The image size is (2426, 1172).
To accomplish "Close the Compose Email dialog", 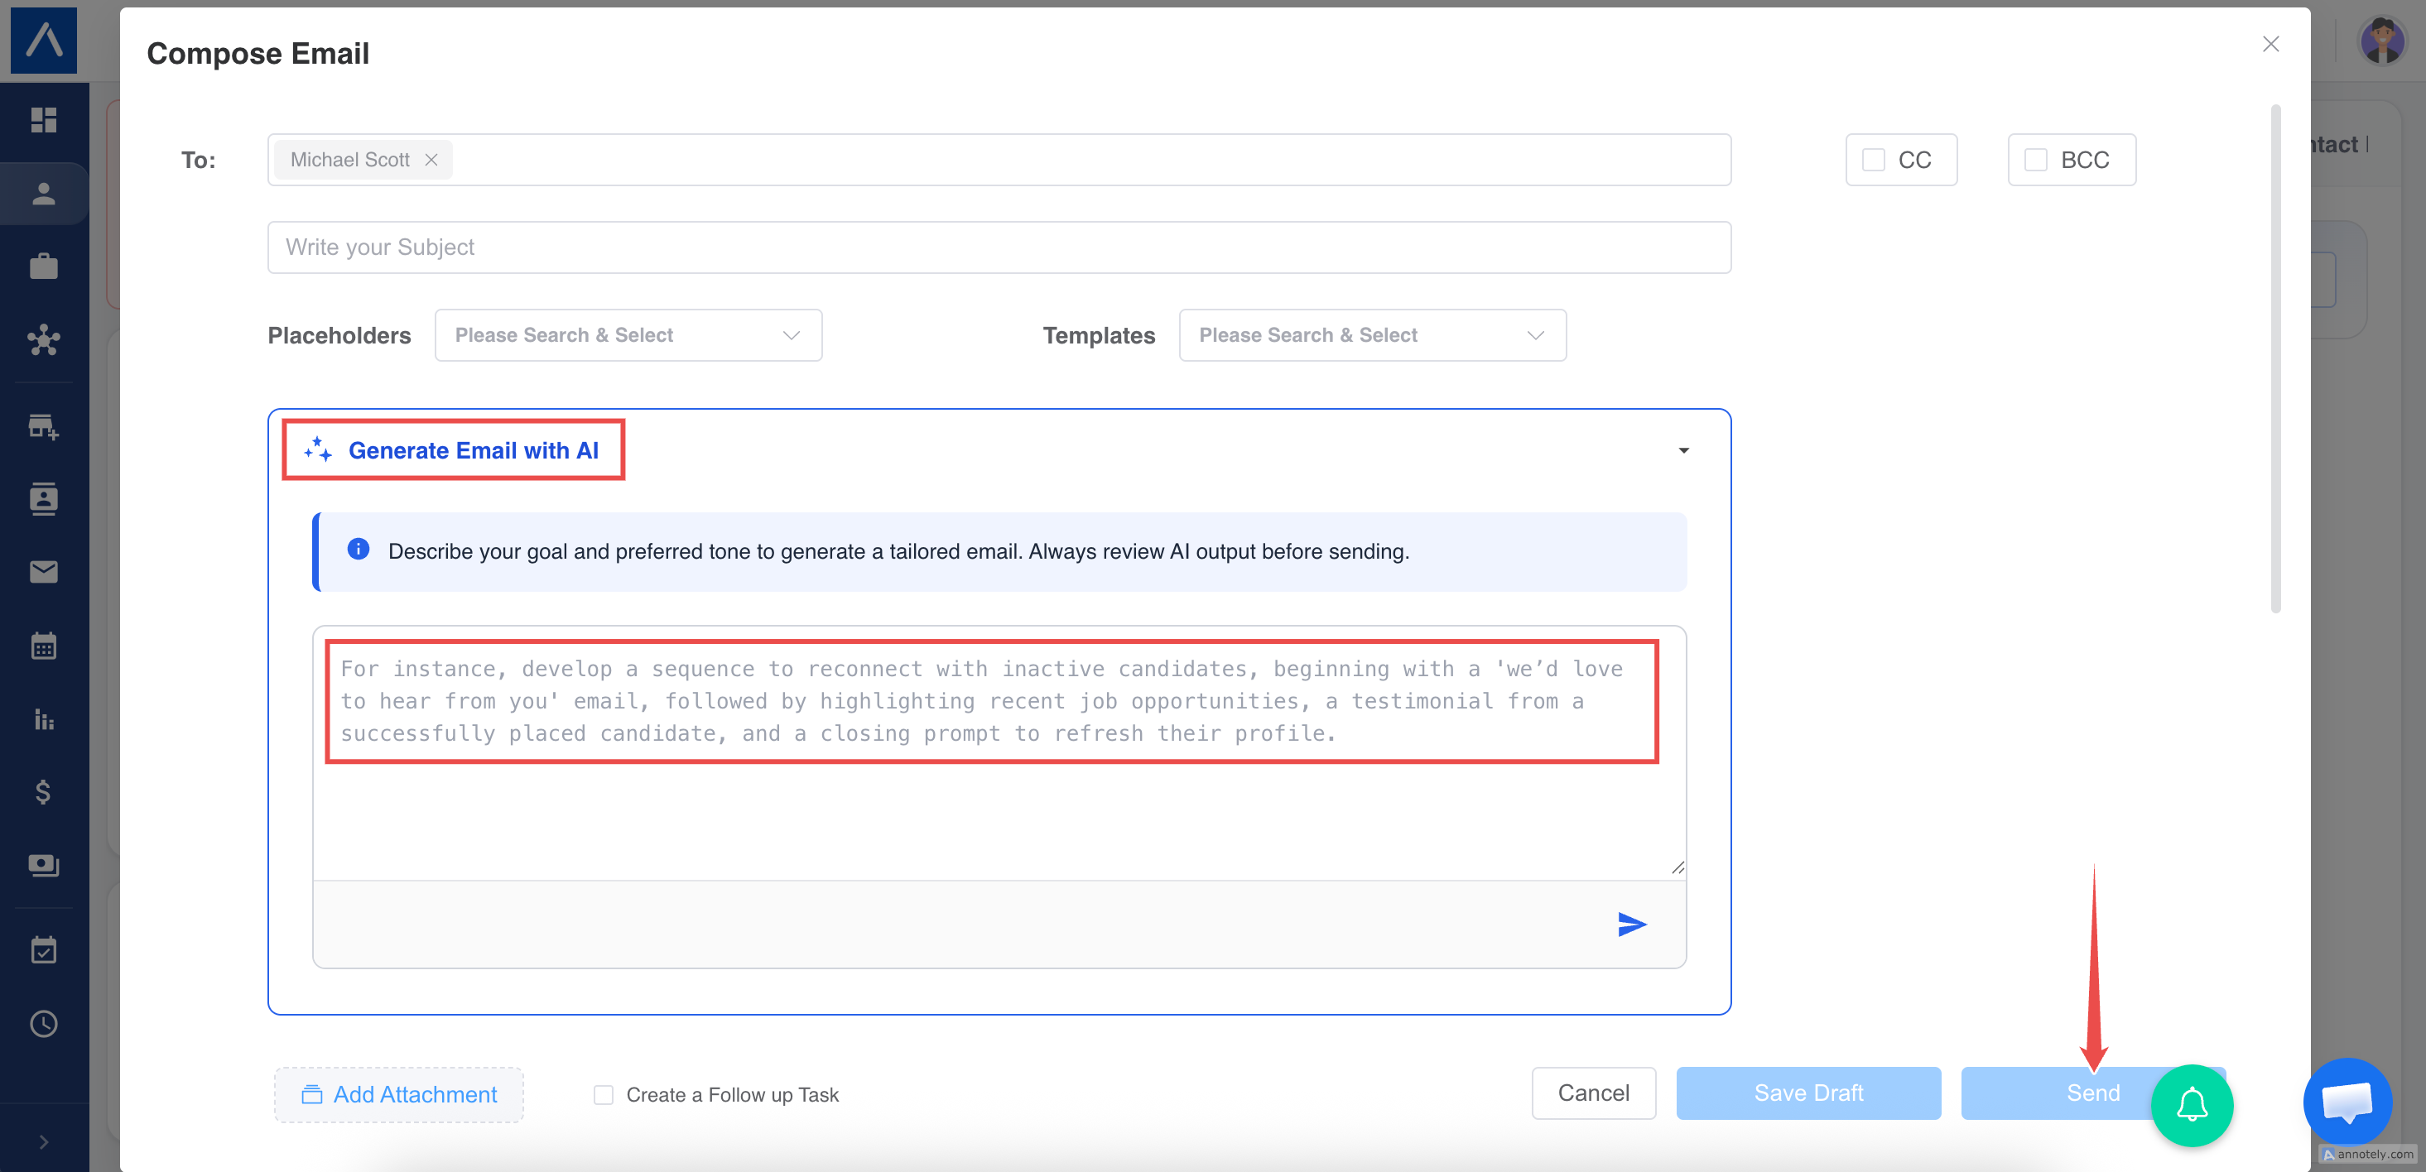I will pos(2270,44).
